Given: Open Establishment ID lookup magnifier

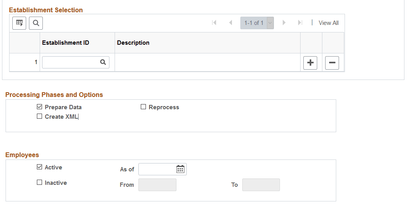Looking at the screenshot, I should pyautogui.click(x=103, y=62).
